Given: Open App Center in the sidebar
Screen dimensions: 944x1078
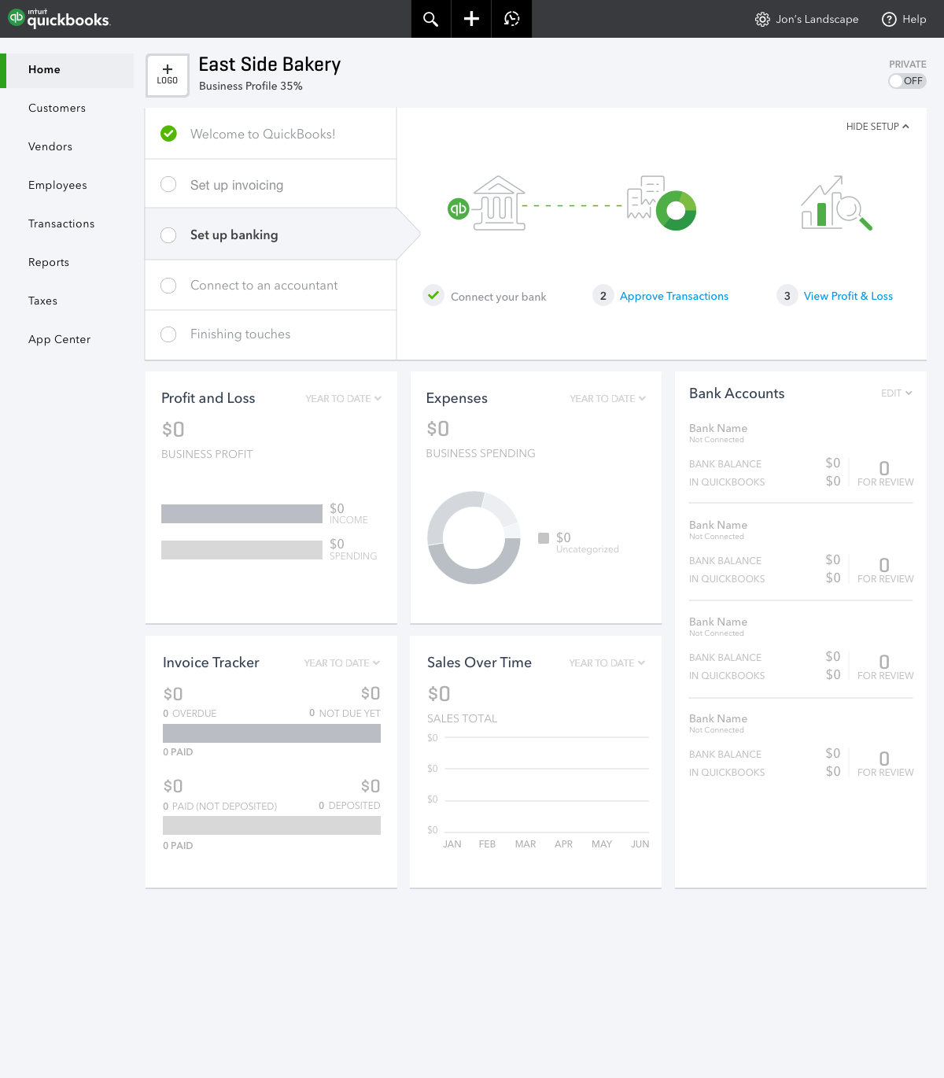Looking at the screenshot, I should [59, 339].
